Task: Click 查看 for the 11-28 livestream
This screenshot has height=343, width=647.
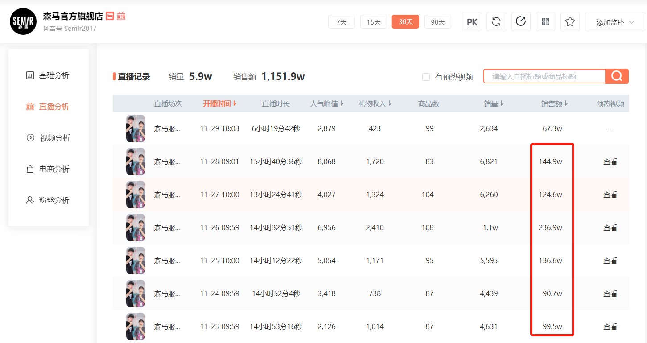Action: (x=610, y=161)
